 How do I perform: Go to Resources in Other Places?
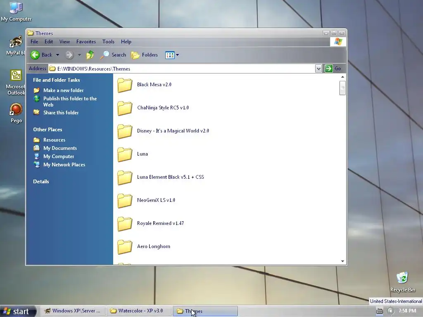[x=54, y=140]
